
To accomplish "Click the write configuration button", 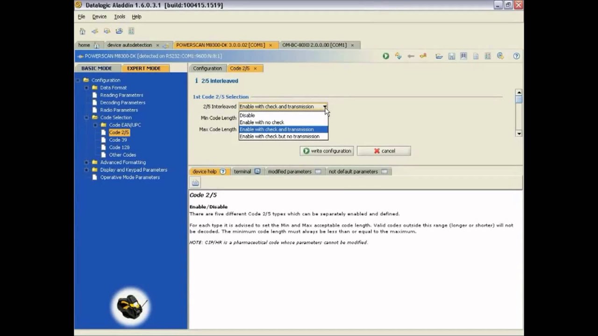I will pyautogui.click(x=327, y=151).
